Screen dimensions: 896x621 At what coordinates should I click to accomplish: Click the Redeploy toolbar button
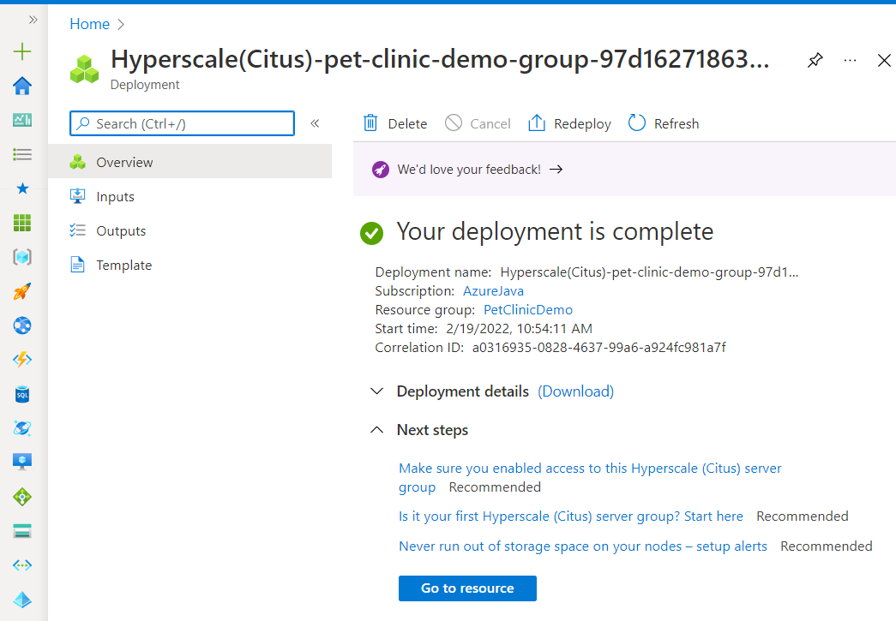[569, 123]
